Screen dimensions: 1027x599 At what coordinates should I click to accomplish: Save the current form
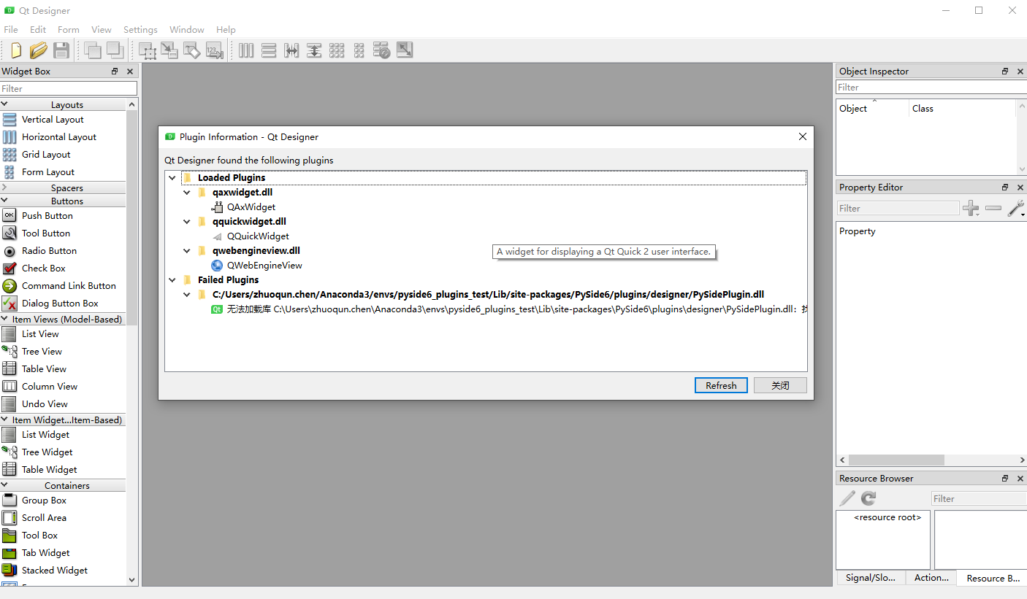click(61, 50)
